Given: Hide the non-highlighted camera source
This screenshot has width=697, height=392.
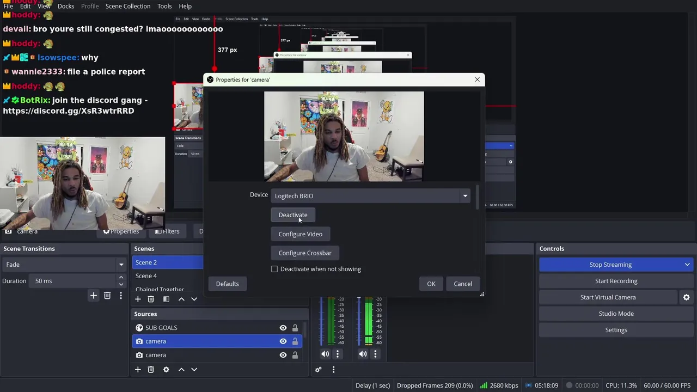Looking at the screenshot, I should pos(283,355).
